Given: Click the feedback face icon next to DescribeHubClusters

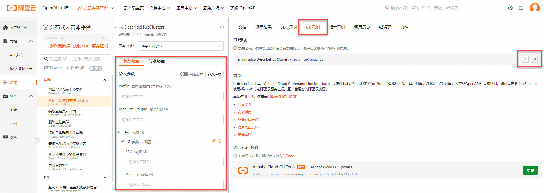Looking at the screenshot, I should (222, 27).
